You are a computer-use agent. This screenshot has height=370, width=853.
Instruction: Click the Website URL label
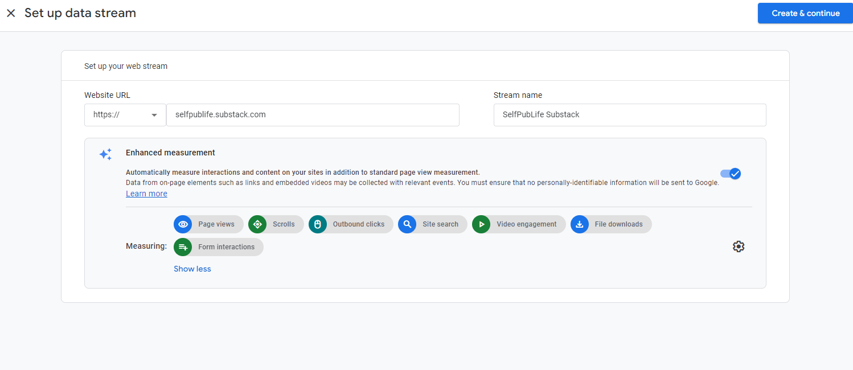[x=107, y=95]
